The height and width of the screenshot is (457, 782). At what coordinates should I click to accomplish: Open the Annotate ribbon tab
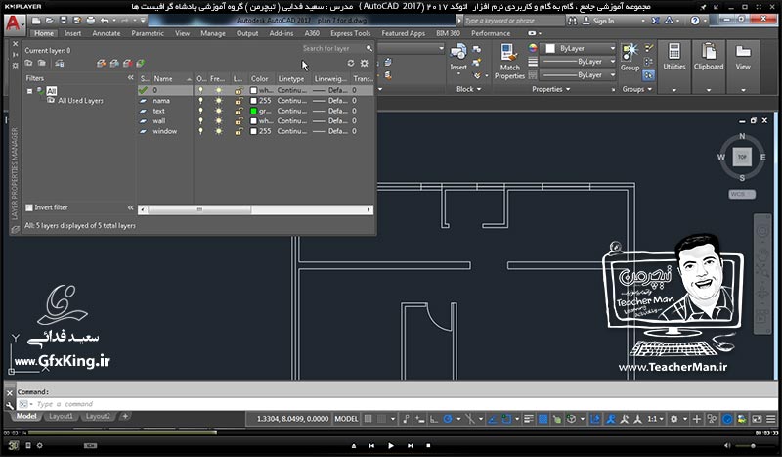(x=107, y=33)
